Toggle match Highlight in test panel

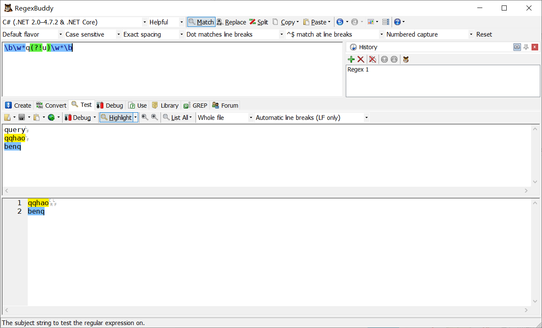pos(116,117)
